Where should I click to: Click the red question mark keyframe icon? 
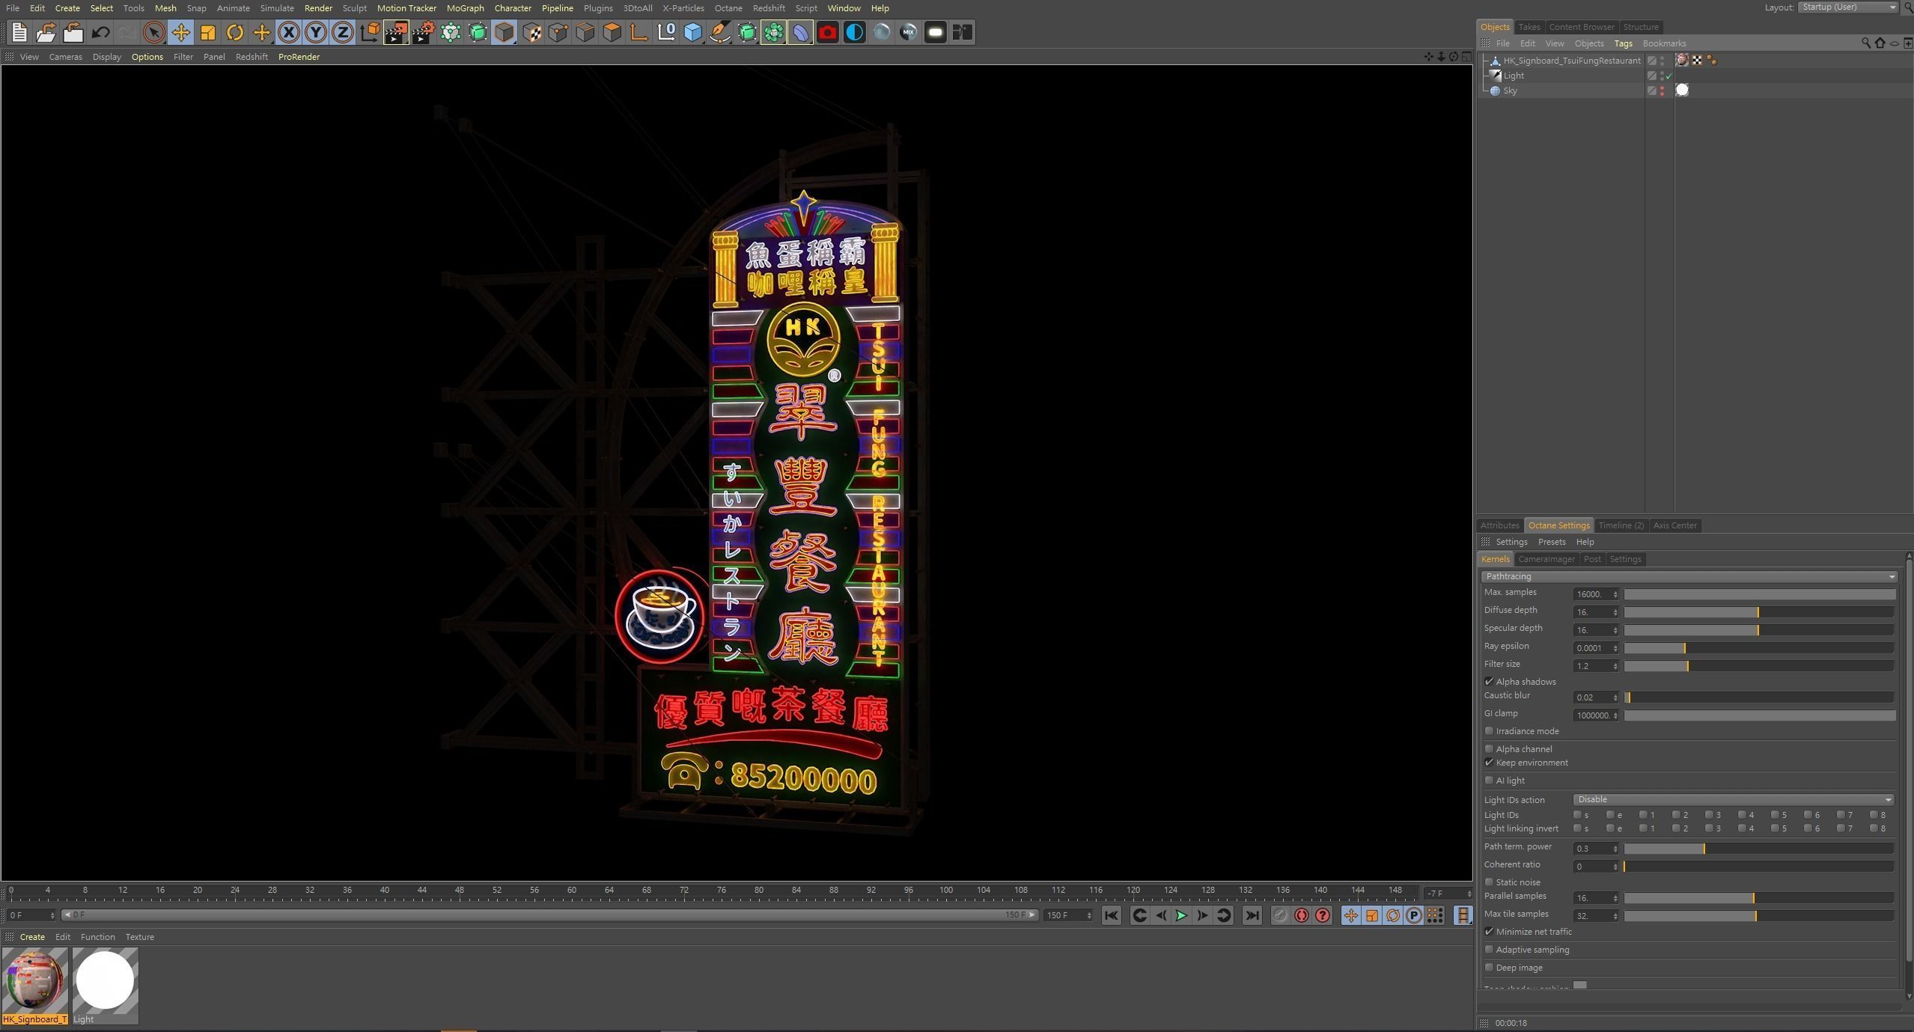[x=1323, y=915]
